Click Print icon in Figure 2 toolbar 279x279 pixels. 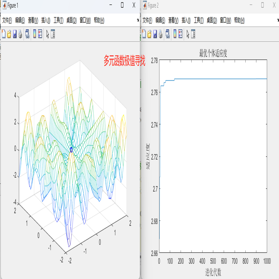[161, 34]
